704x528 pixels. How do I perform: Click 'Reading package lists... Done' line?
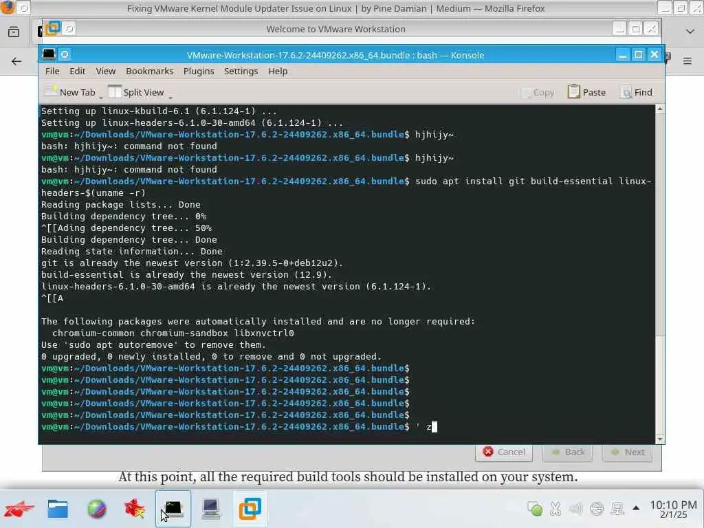pos(121,205)
